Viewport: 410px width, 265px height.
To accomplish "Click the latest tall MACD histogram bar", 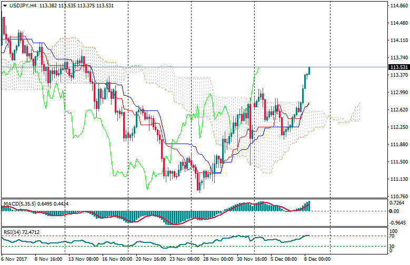I will [309, 206].
